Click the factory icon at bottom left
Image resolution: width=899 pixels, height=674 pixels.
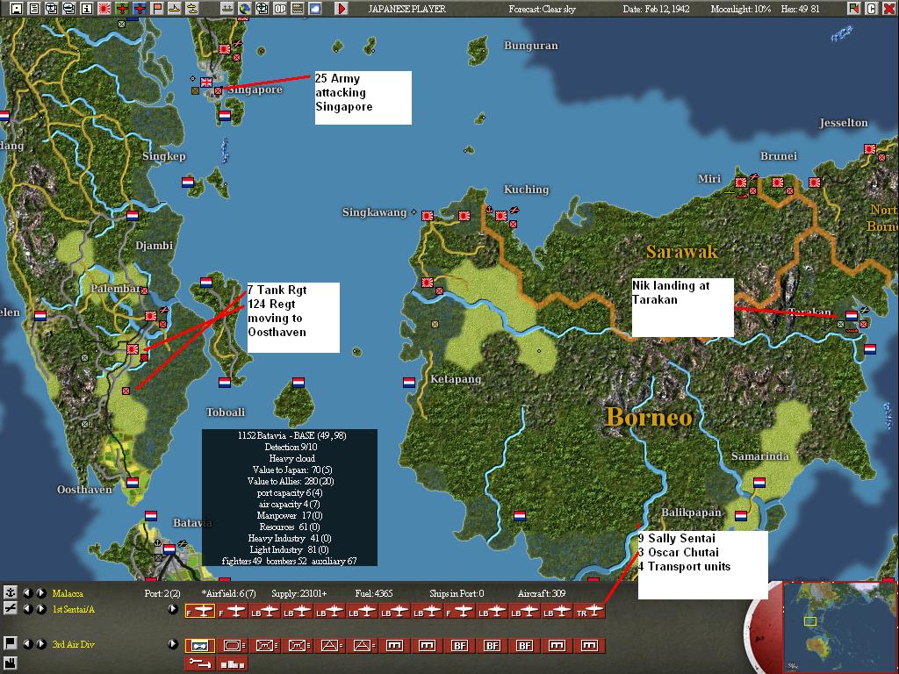point(10,665)
